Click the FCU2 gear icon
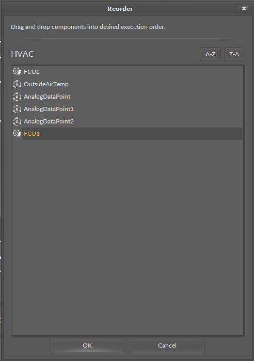The height and width of the screenshot is (361, 254). coord(17,72)
